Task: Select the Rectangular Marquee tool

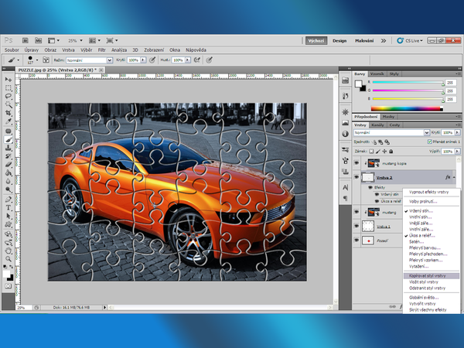Action: [9, 88]
